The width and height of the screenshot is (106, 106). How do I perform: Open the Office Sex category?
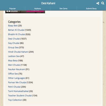tap(13, 74)
